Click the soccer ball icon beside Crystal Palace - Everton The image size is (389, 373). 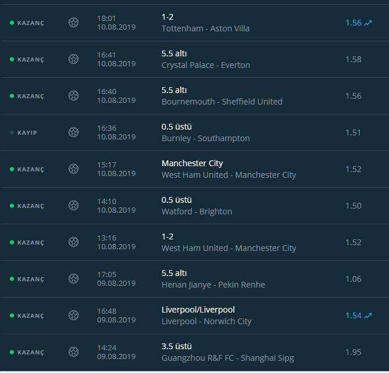[73, 59]
